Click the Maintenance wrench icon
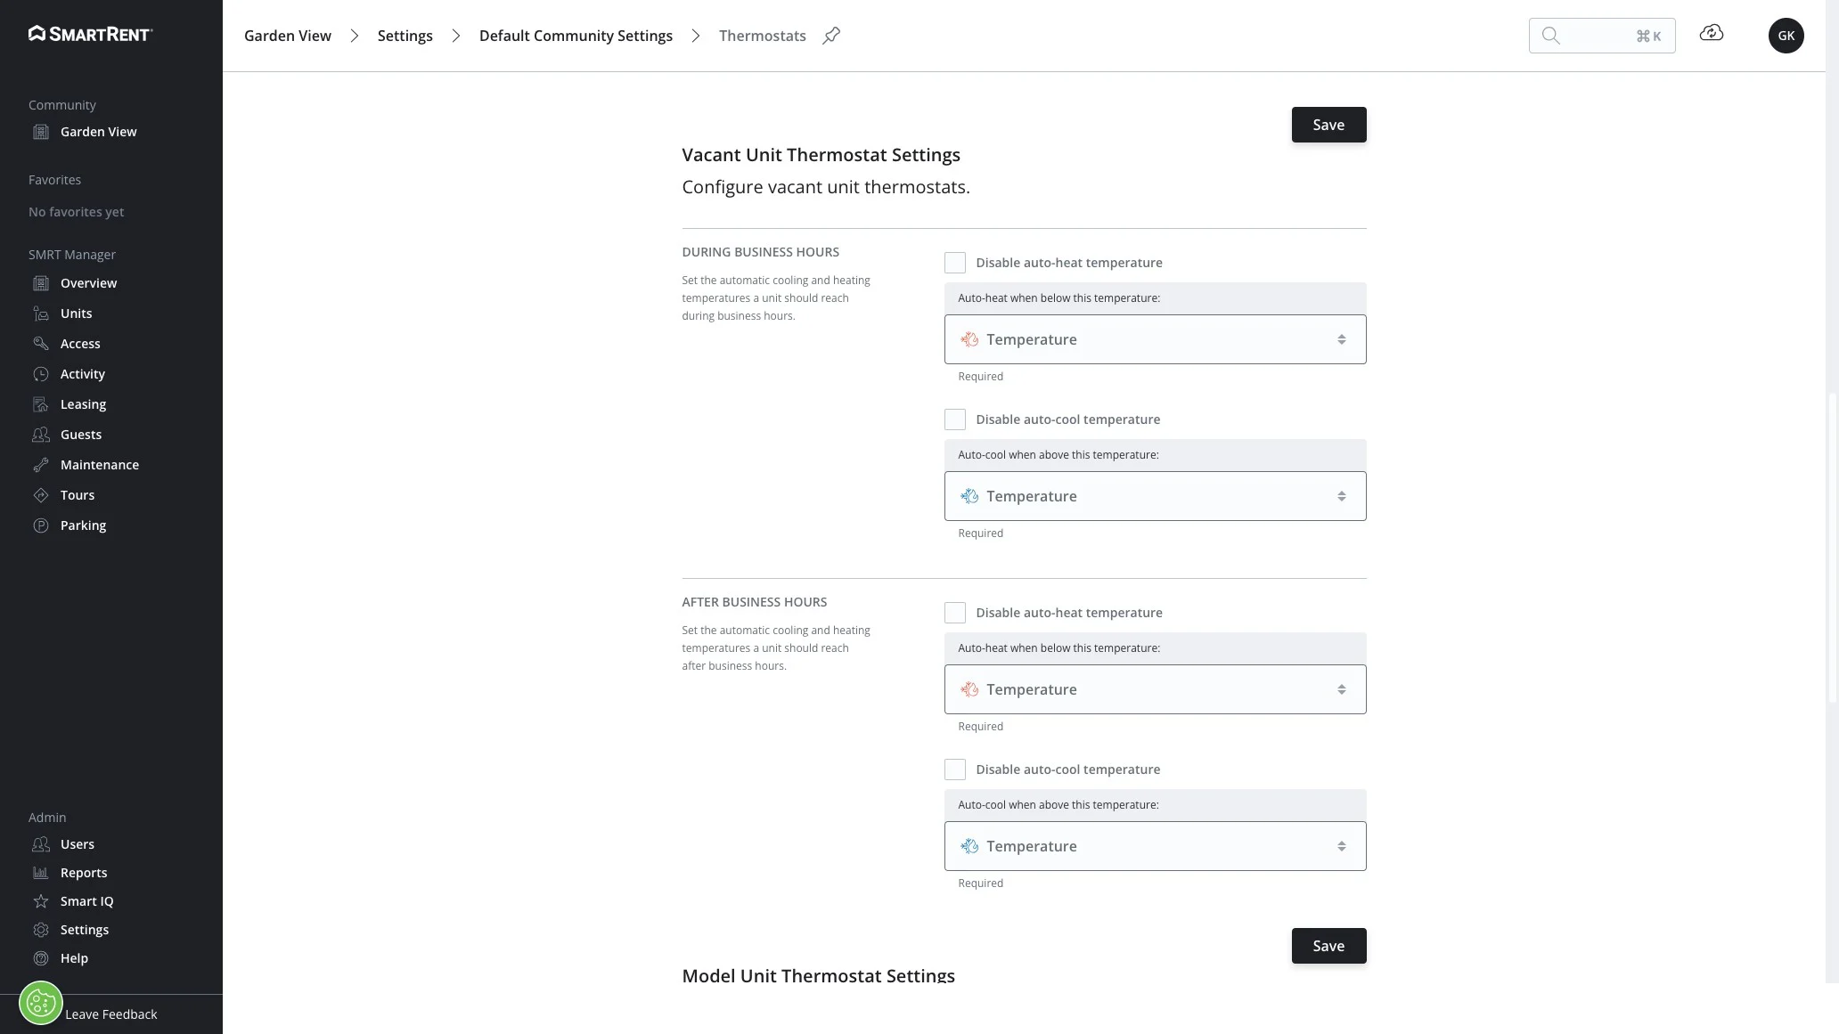 click(x=41, y=465)
